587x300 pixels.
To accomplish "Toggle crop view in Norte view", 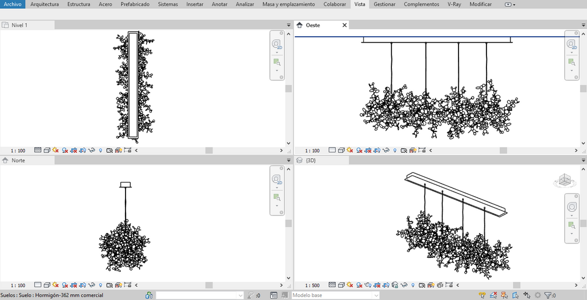I will (74, 285).
